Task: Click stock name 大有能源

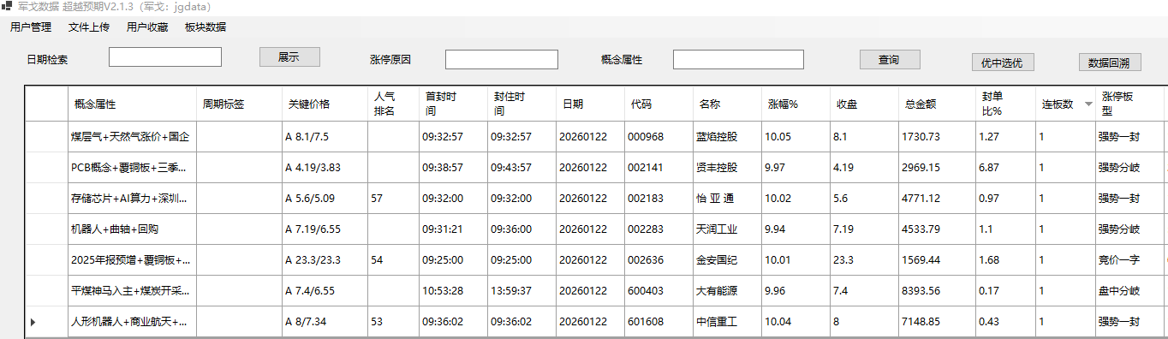Action: tap(717, 291)
